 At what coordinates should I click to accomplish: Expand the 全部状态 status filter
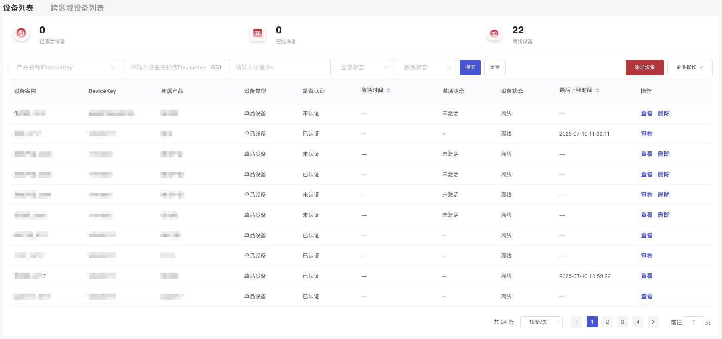click(364, 67)
